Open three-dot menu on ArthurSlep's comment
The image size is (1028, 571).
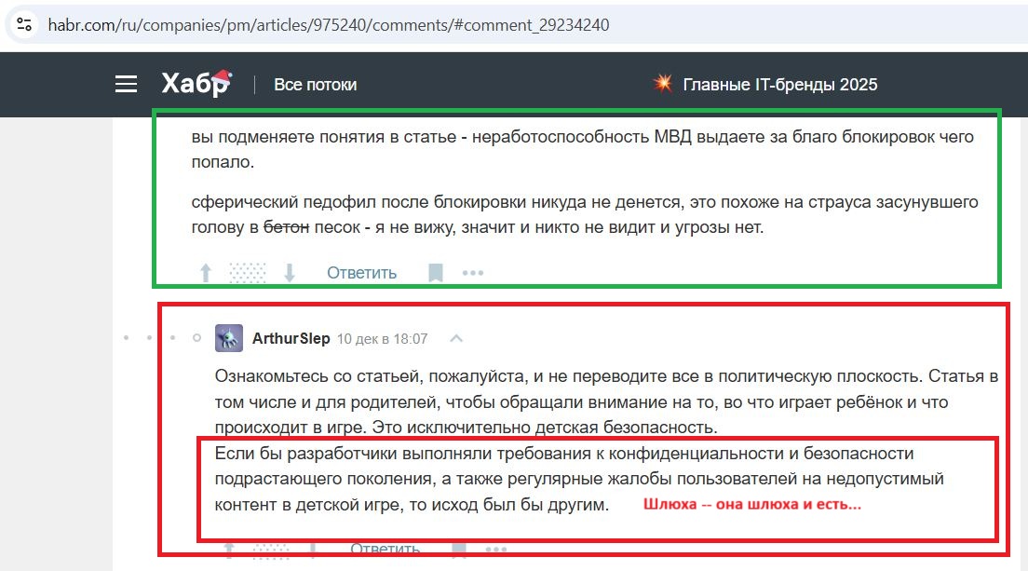(x=496, y=550)
